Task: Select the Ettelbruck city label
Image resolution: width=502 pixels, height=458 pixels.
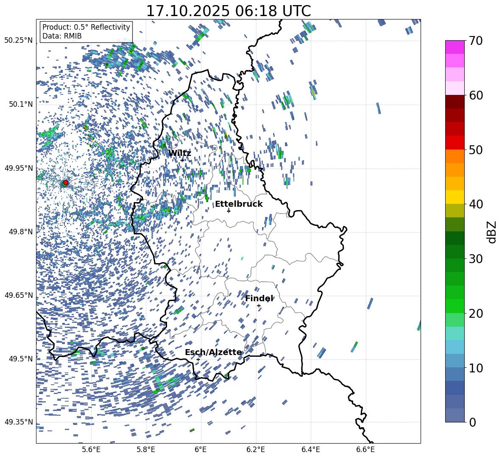Action: tap(239, 204)
